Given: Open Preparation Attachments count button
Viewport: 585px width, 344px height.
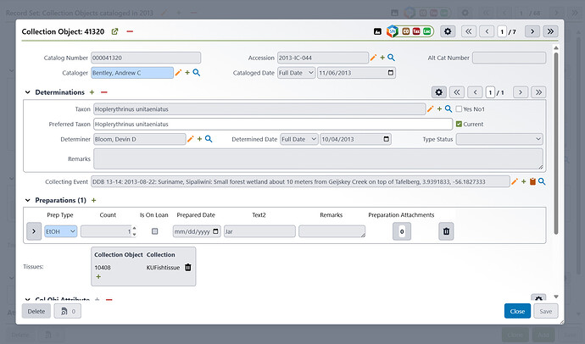Looking at the screenshot, I should tap(402, 231).
